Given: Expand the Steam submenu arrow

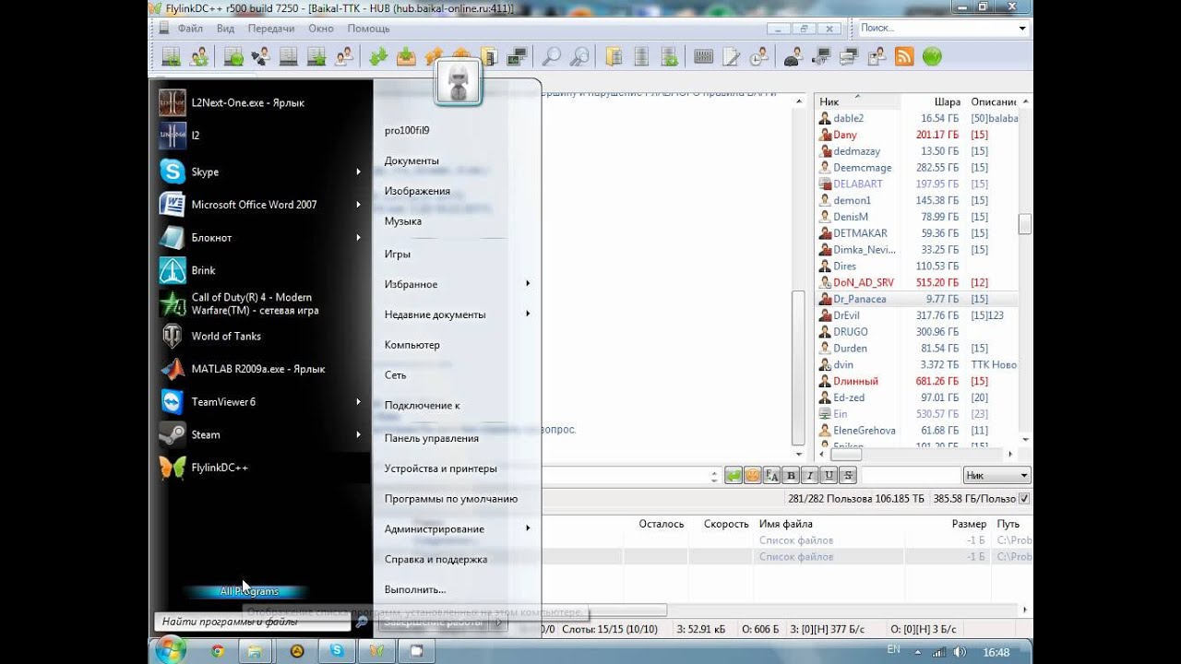Looking at the screenshot, I should tap(358, 434).
